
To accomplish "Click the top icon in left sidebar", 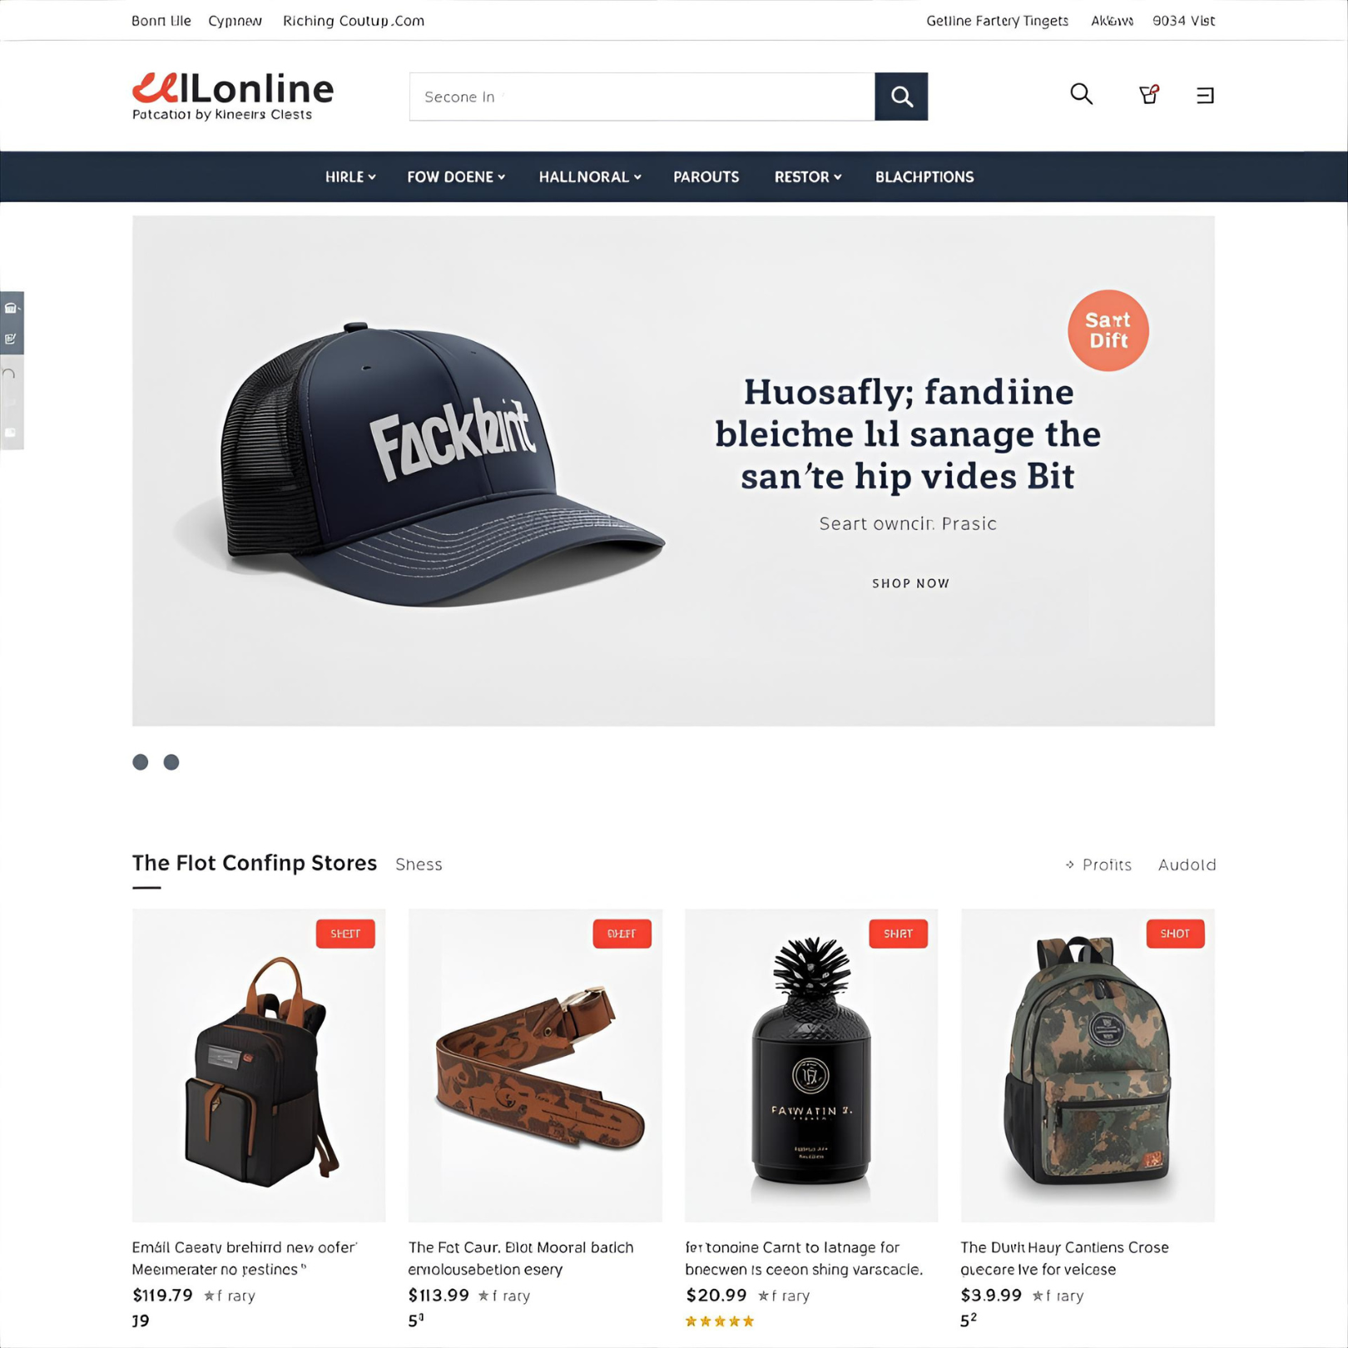I will [12, 308].
